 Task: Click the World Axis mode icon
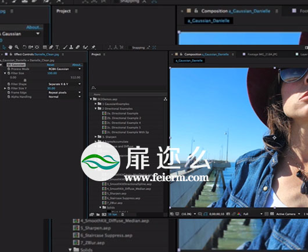pos(116,47)
